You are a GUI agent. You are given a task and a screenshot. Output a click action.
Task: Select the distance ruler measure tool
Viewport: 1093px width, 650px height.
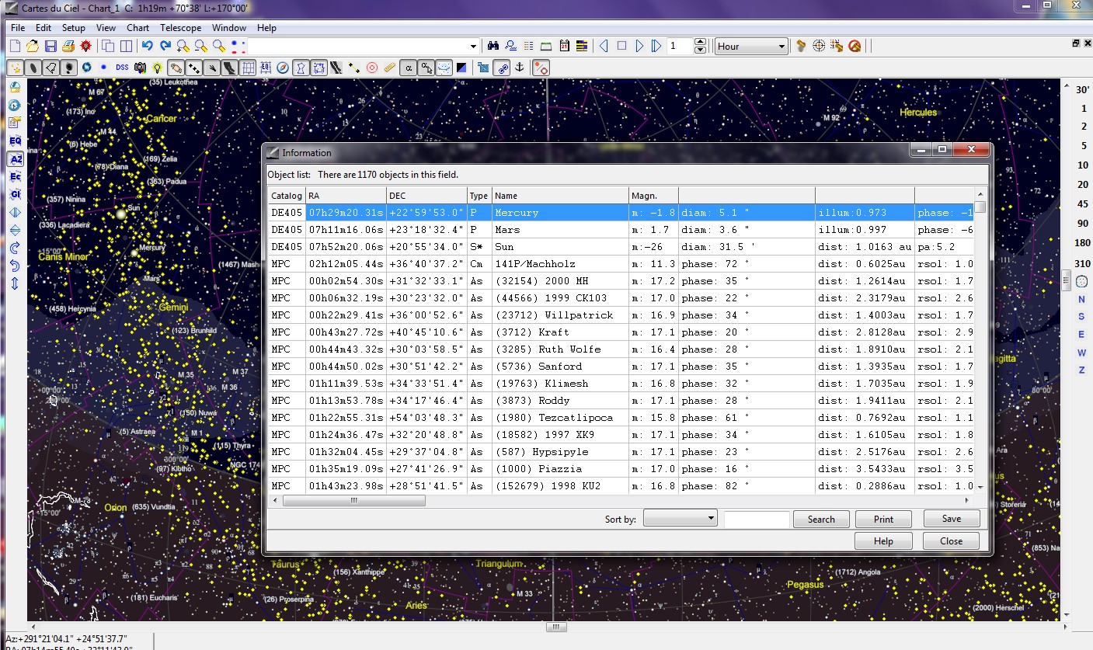[389, 68]
